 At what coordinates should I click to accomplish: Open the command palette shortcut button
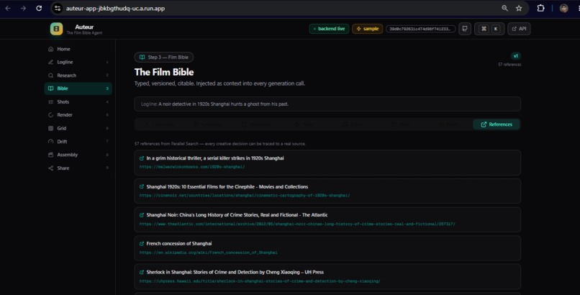click(489, 29)
